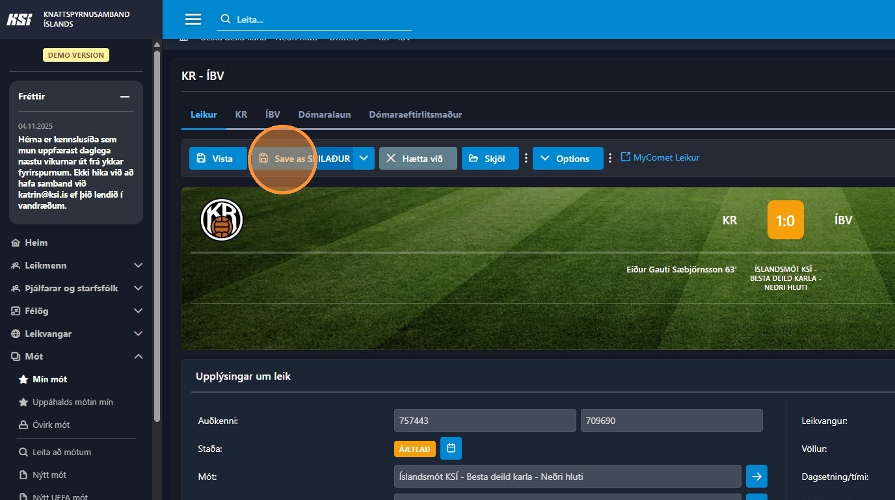
Task: Open the hamburger navigation menu
Action: 193,20
